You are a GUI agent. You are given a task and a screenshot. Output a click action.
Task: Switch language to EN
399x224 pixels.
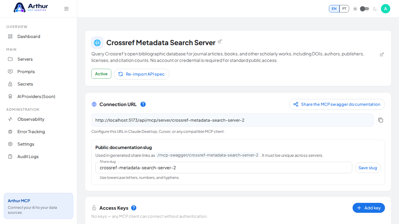pos(334,9)
